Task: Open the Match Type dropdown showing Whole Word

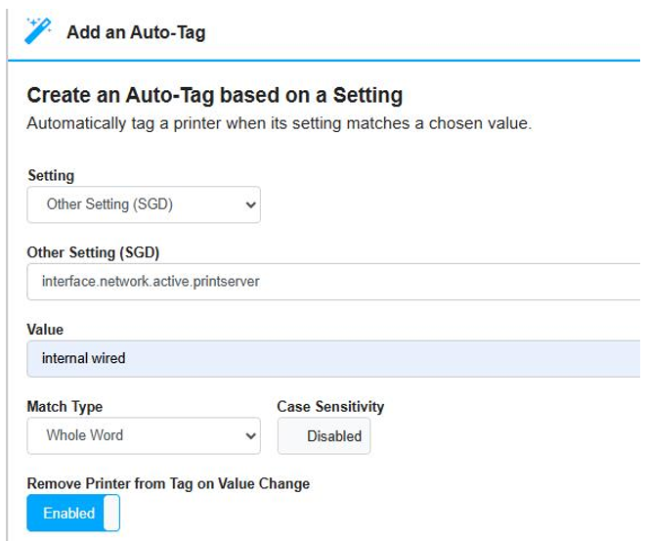Action: 144,435
